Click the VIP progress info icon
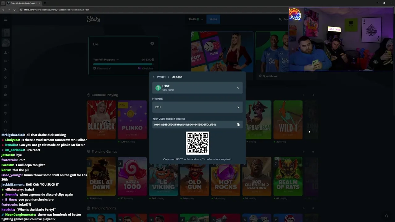395x222 pixels. point(153,60)
